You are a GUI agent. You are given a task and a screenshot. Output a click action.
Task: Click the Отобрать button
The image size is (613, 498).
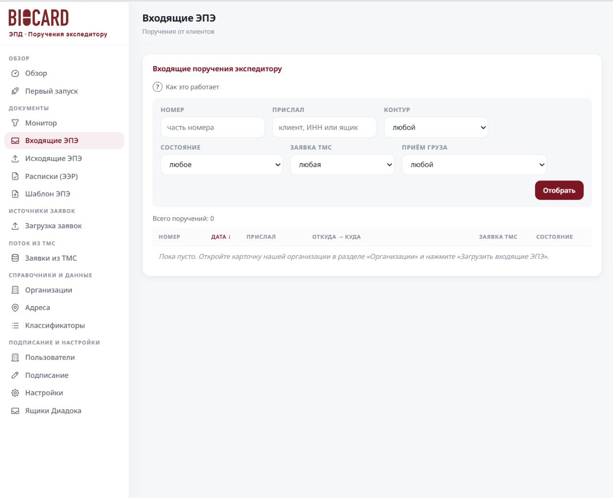559,190
